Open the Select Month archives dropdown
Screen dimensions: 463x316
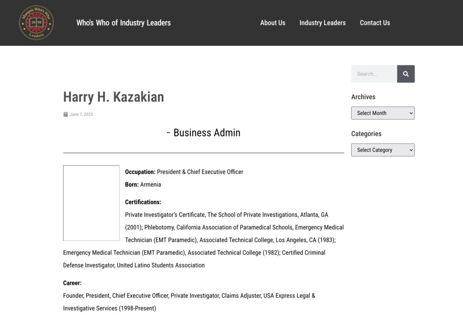(383, 113)
